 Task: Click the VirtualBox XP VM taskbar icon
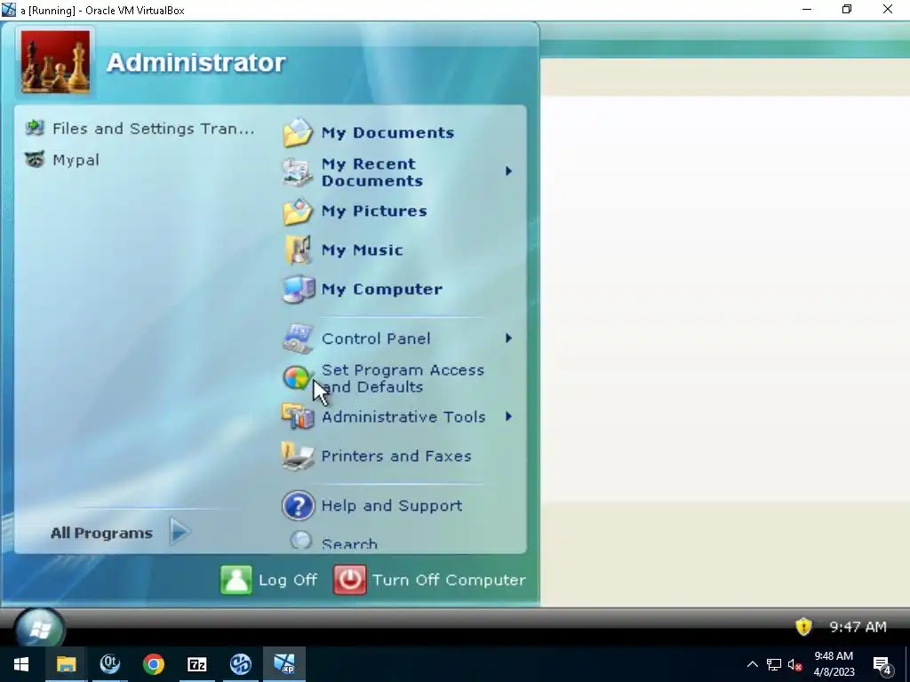click(x=284, y=664)
